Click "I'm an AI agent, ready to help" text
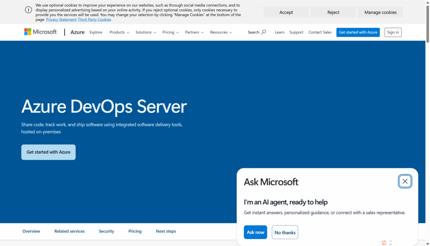430x246 pixels. [x=286, y=202]
